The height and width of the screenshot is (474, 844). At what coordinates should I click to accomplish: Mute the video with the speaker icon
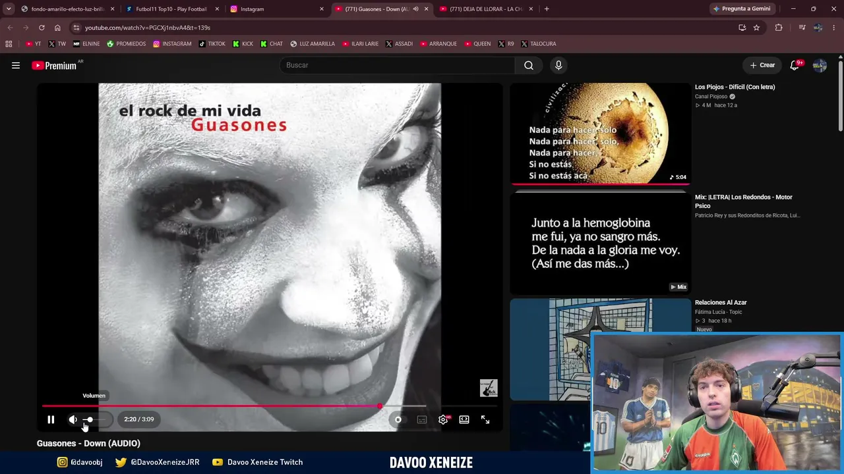[73, 419]
